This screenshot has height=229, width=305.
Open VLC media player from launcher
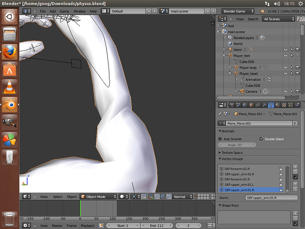(x=10, y=87)
